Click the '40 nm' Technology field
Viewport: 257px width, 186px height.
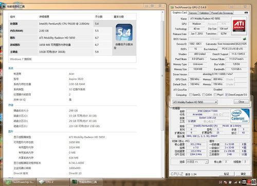click(x=196, y=29)
